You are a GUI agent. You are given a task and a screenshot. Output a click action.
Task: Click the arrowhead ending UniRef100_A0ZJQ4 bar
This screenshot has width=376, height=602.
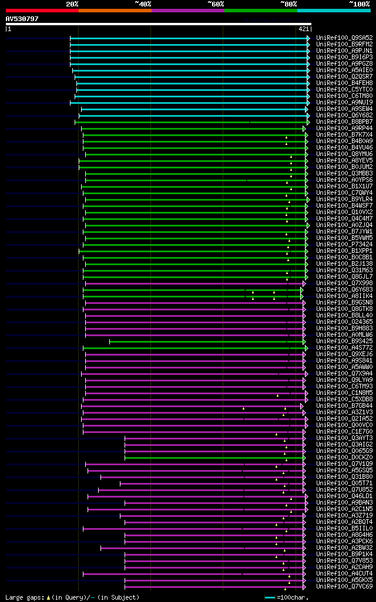tap(308, 225)
